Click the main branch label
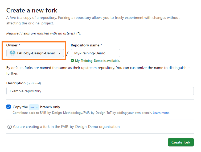 coord(34,107)
